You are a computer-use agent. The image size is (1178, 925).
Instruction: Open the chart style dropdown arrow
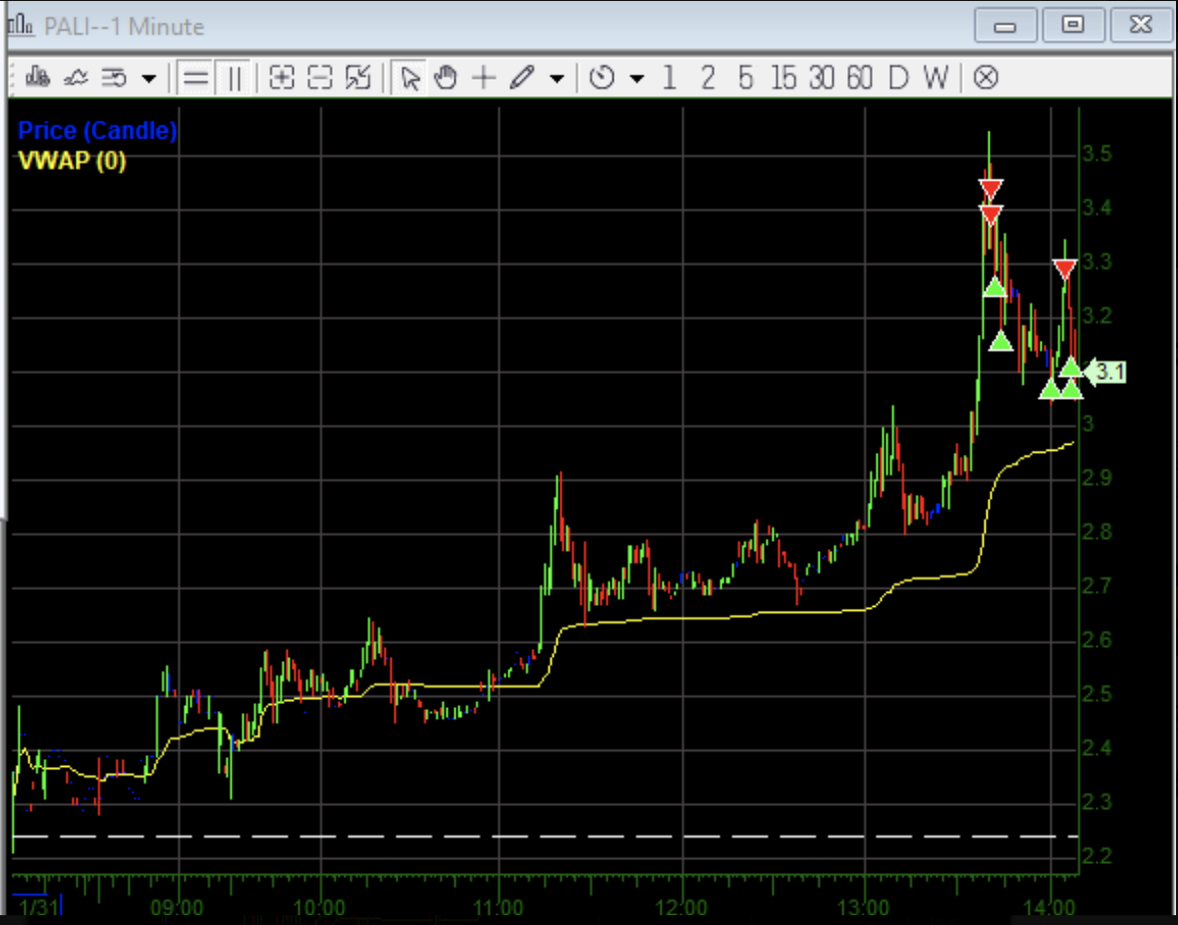tap(147, 79)
